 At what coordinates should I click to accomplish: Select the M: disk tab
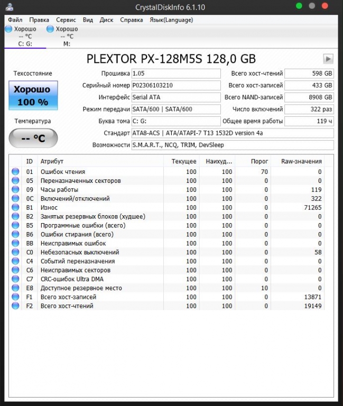point(67,36)
